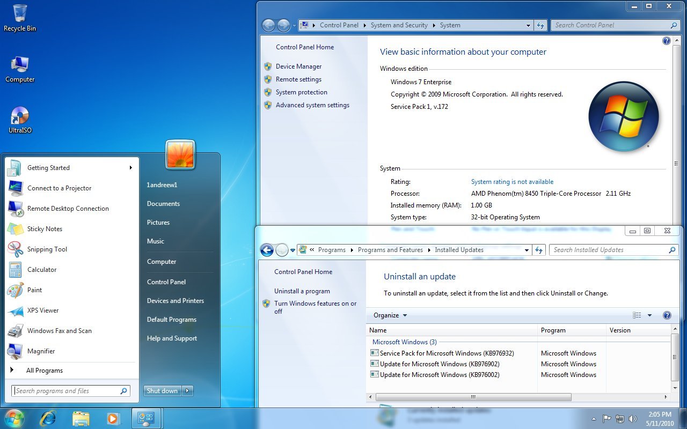Image resolution: width=687 pixels, height=429 pixels.
Task: Open the Organize dropdown menu
Action: point(389,315)
